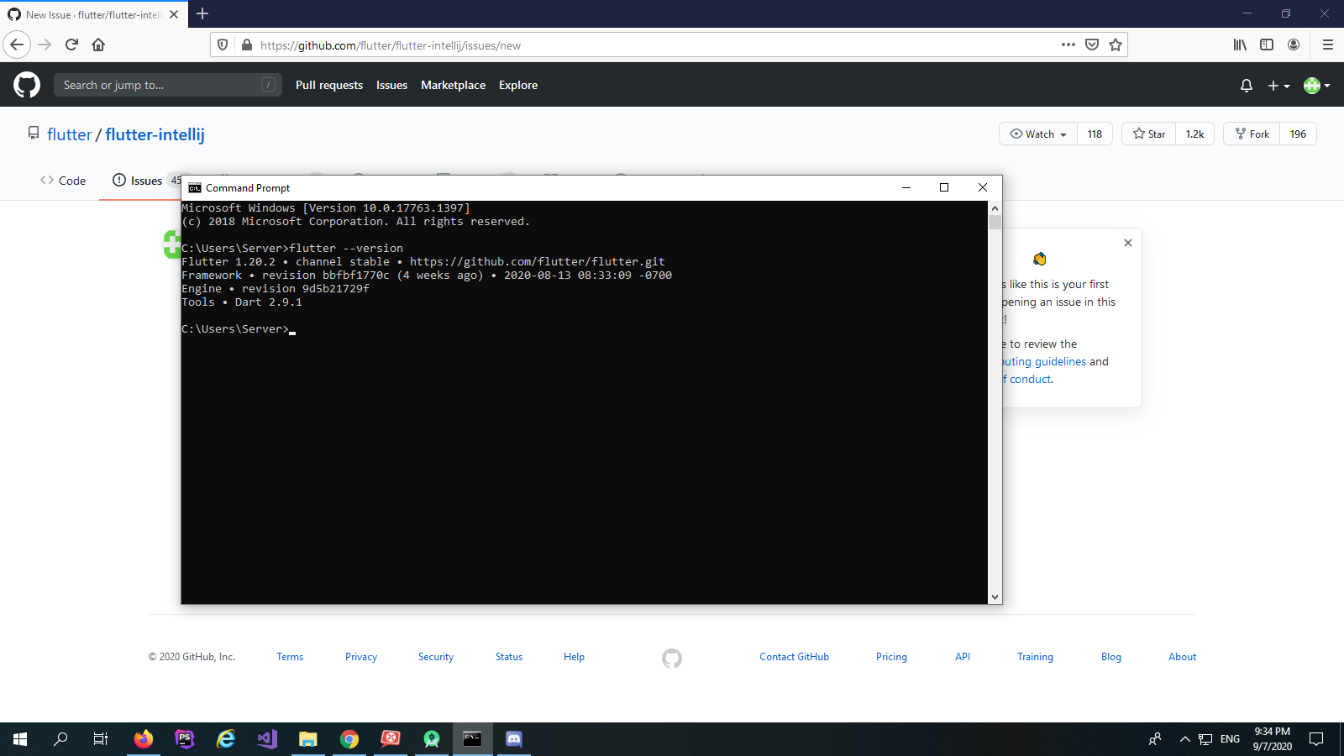Open the Pricing link in footer
Viewport: 1344px width, 756px height.
(x=891, y=656)
